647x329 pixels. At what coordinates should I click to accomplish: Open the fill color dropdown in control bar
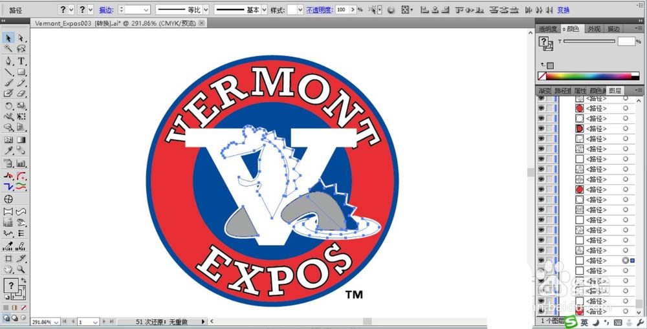(x=72, y=10)
